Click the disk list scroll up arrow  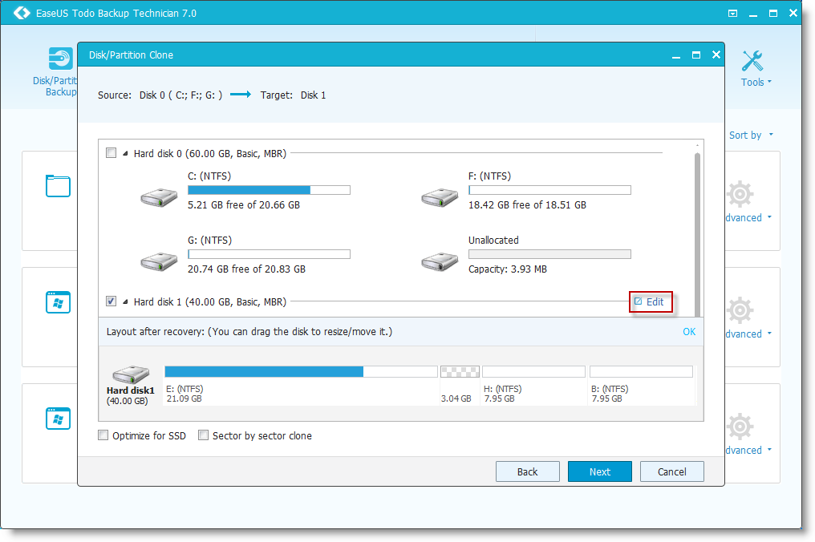click(697, 145)
